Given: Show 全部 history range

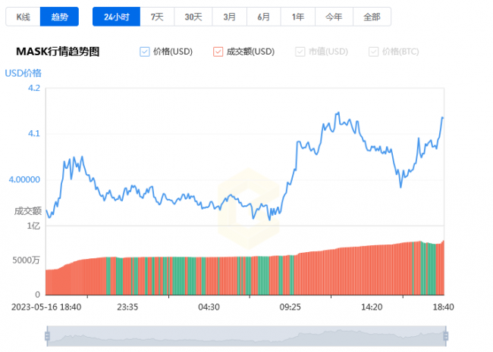Looking at the screenshot, I should click(372, 17).
